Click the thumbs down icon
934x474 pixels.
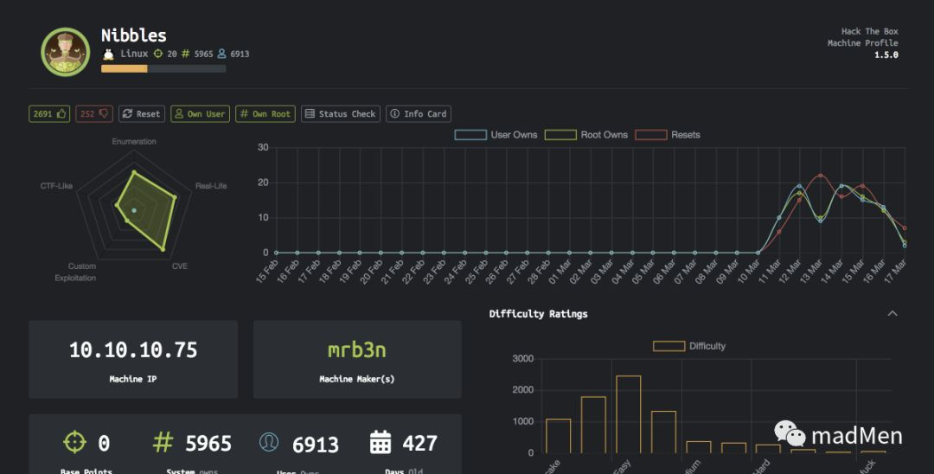(104, 113)
